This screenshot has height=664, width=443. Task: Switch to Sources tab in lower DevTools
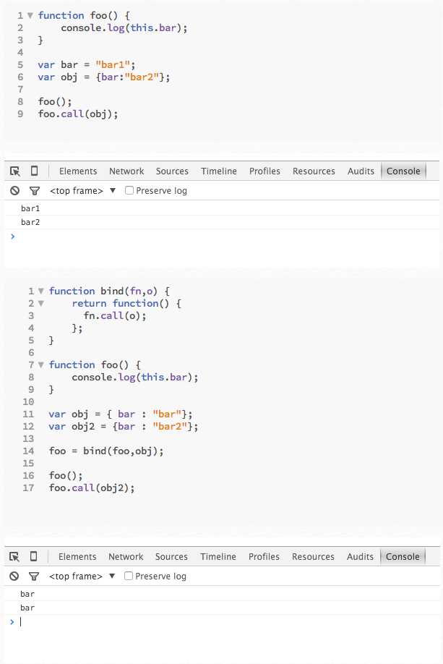click(x=171, y=556)
